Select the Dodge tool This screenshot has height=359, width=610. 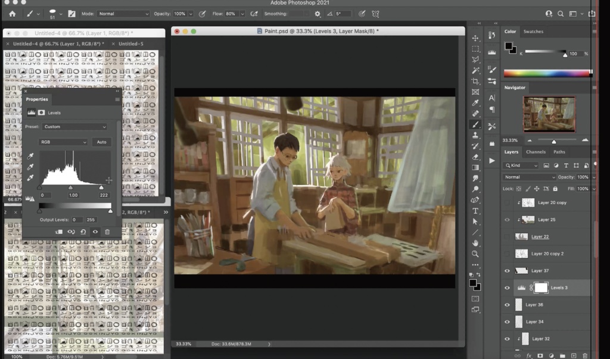pos(475,189)
